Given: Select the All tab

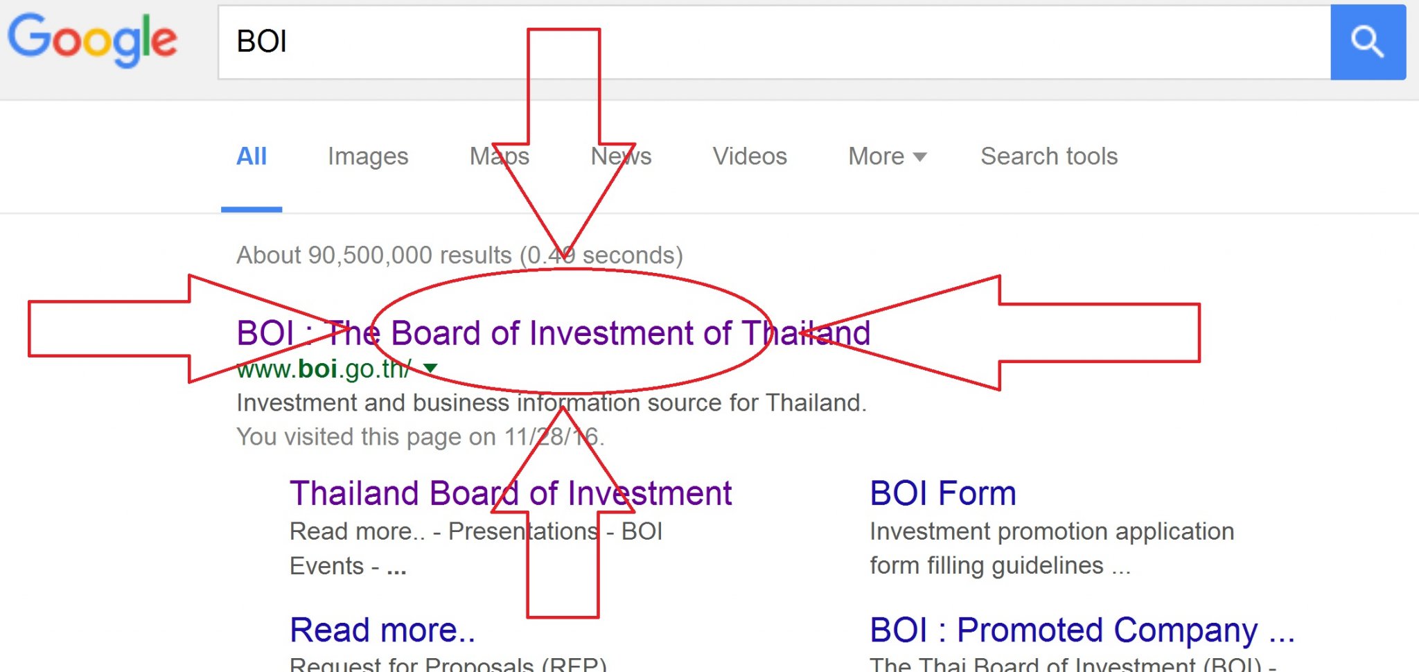Looking at the screenshot, I should point(252,157).
